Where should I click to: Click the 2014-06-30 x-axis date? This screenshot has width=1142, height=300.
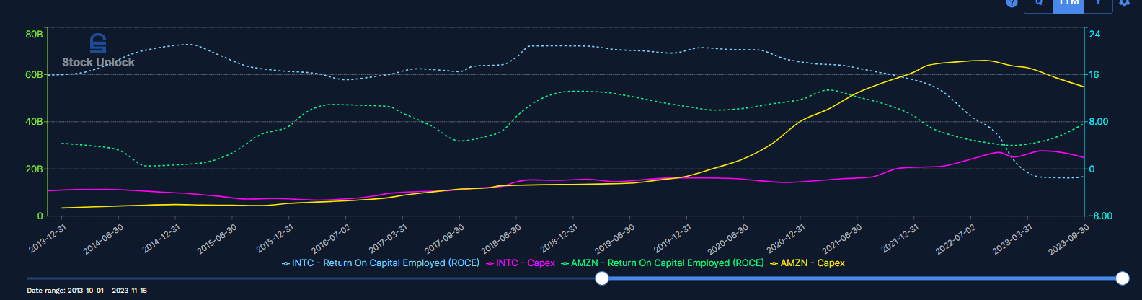point(103,238)
